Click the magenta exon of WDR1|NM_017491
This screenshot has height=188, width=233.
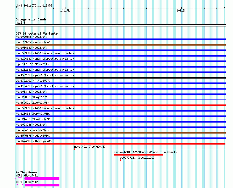pyautogui.click(x=42, y=179)
